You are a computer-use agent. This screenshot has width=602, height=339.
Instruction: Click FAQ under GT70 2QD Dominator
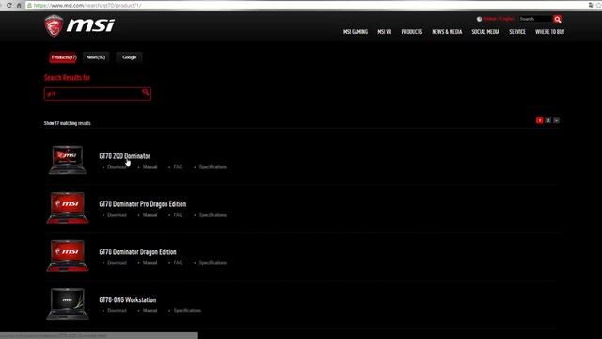tap(178, 167)
